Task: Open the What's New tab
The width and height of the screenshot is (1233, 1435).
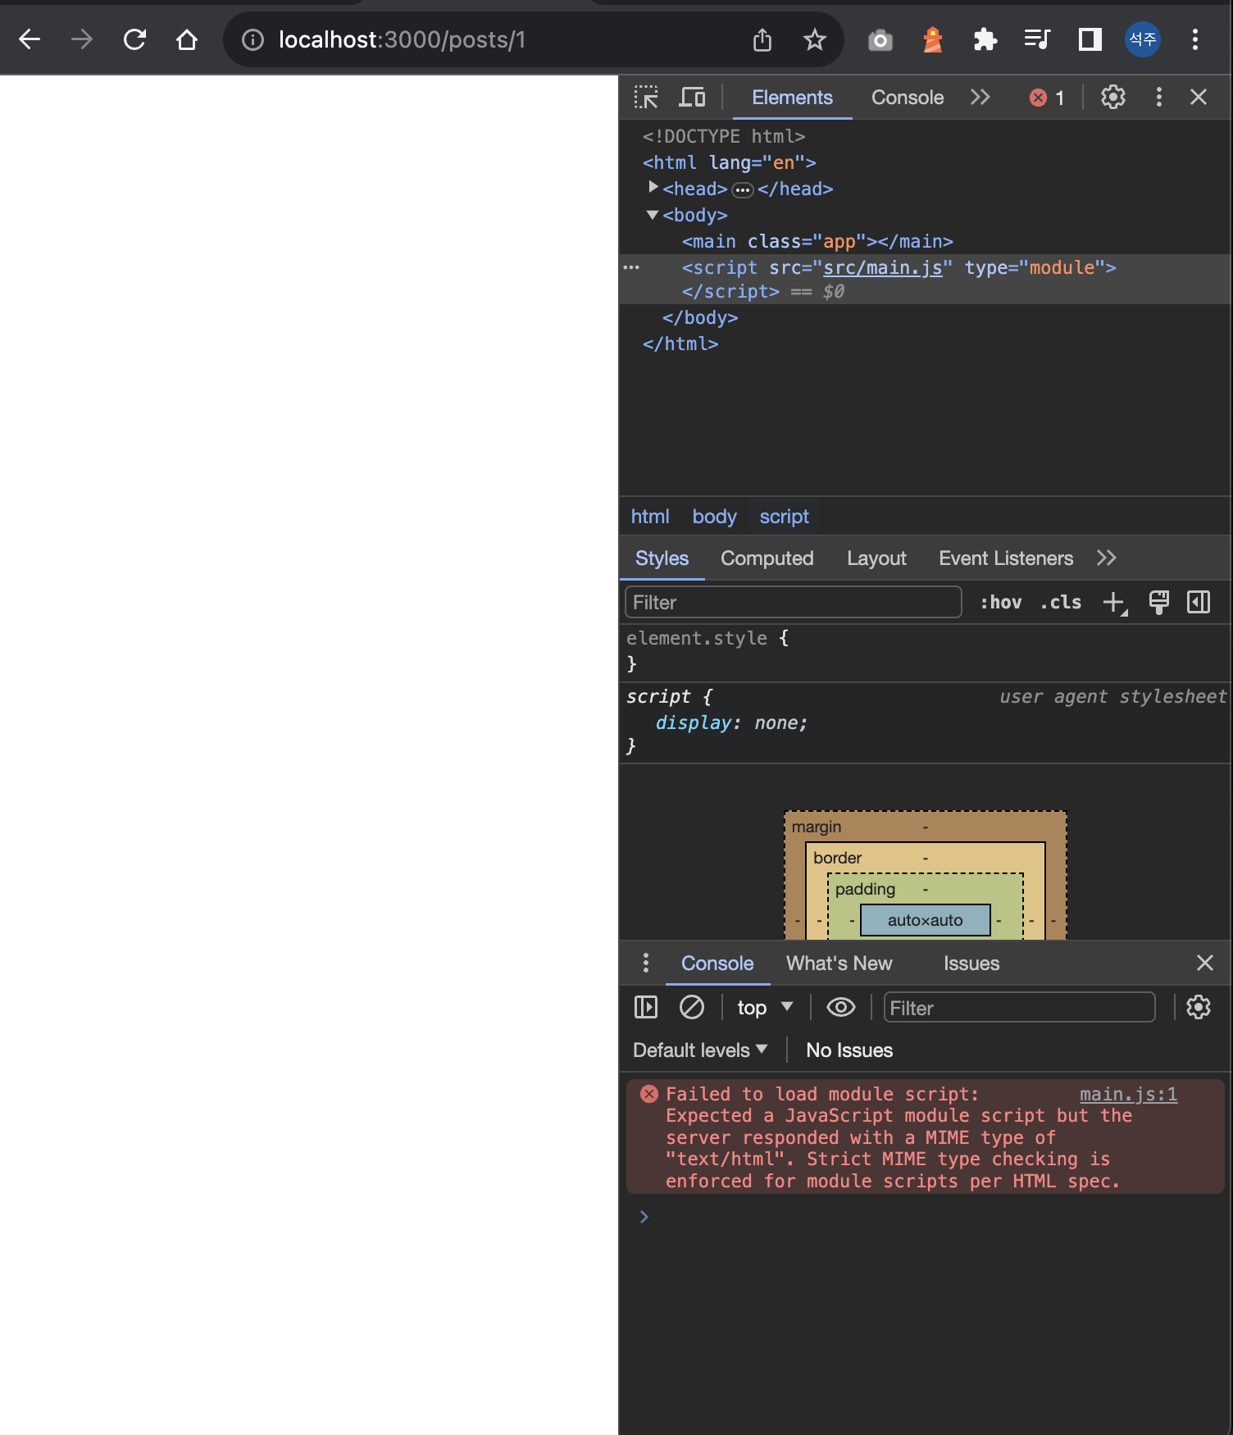Action: pyautogui.click(x=839, y=963)
